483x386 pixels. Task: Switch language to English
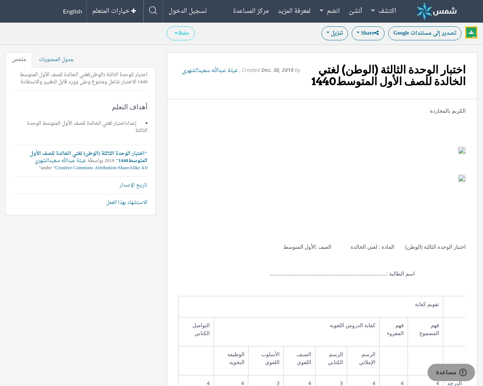[72, 11]
